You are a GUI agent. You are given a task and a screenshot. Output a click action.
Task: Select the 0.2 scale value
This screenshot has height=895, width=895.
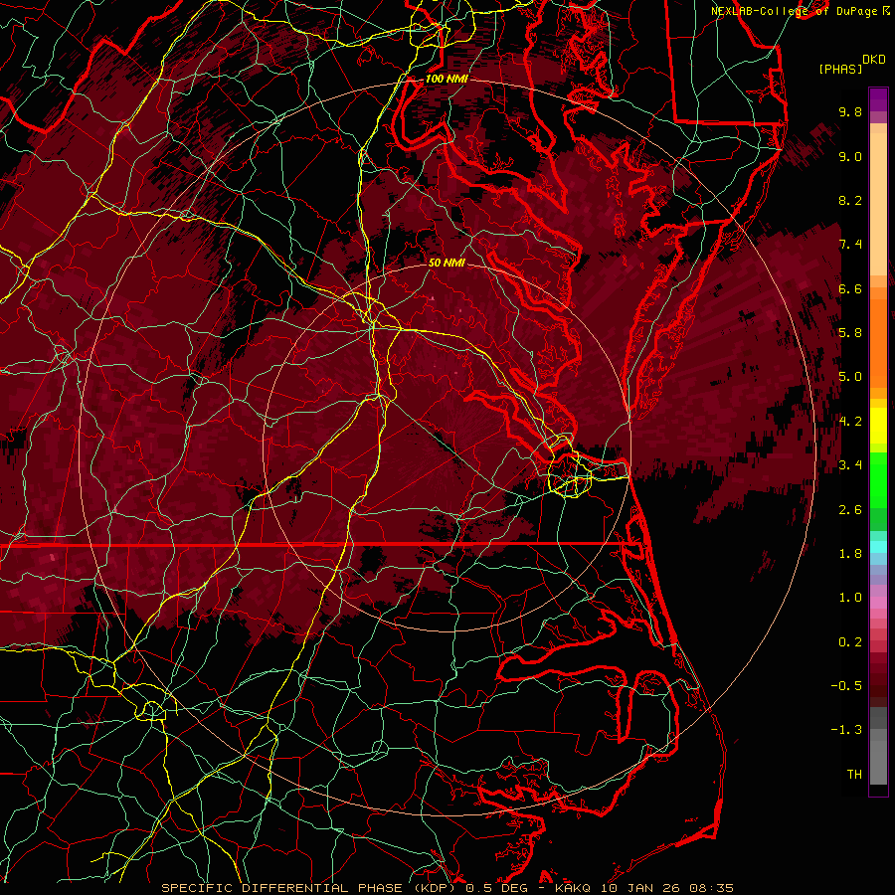pyautogui.click(x=850, y=642)
